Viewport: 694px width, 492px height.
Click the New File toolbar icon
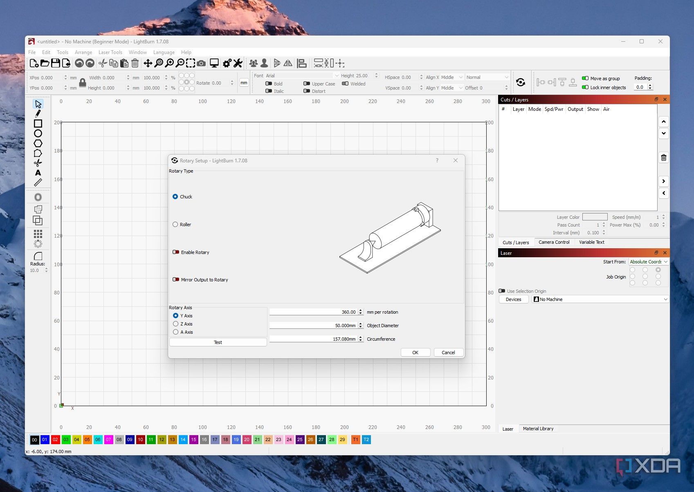[x=34, y=63]
